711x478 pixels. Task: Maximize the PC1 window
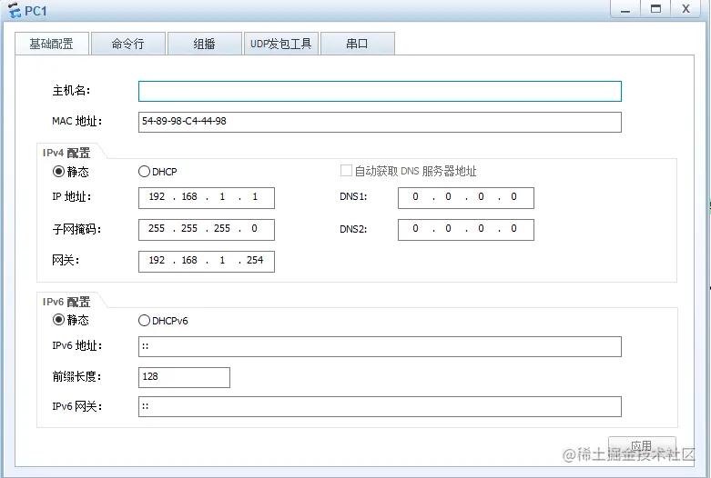pos(655,9)
